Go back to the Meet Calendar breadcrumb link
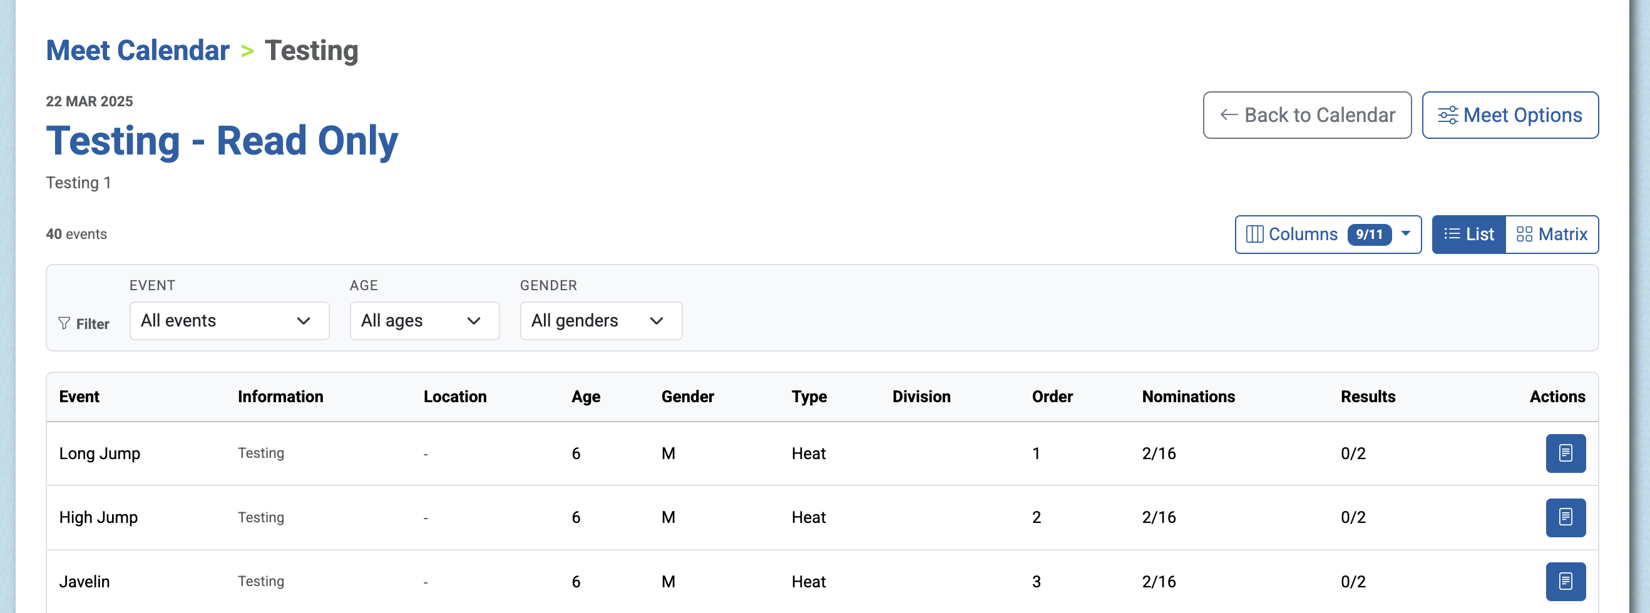 click(x=138, y=51)
